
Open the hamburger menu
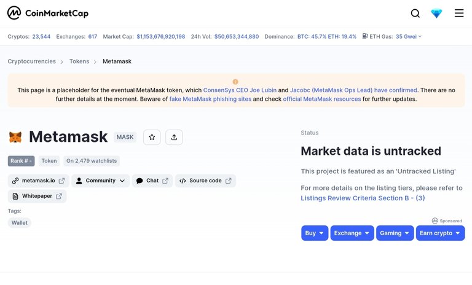pyautogui.click(x=459, y=14)
